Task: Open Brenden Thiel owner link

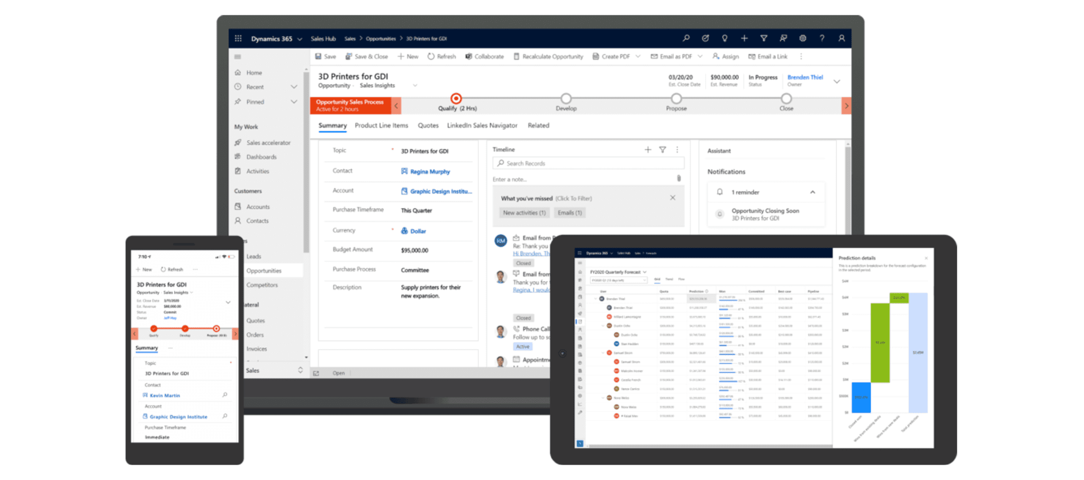Action: pos(805,77)
